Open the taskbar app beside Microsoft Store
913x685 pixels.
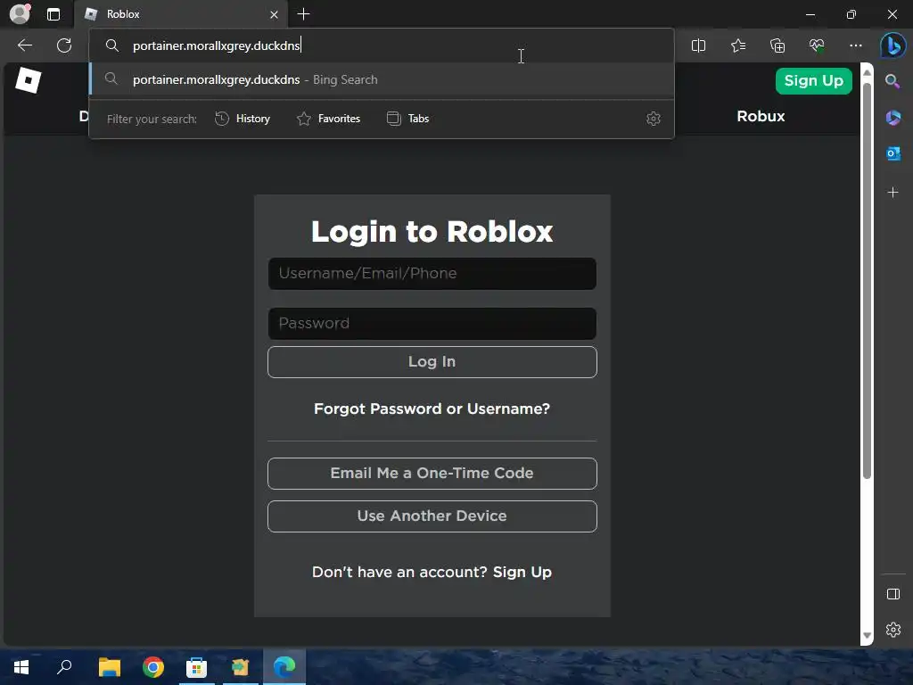[241, 667]
